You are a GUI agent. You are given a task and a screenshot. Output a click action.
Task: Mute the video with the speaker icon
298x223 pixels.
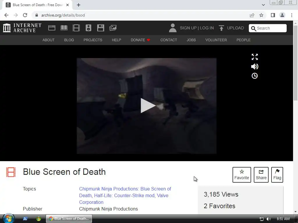click(255, 66)
